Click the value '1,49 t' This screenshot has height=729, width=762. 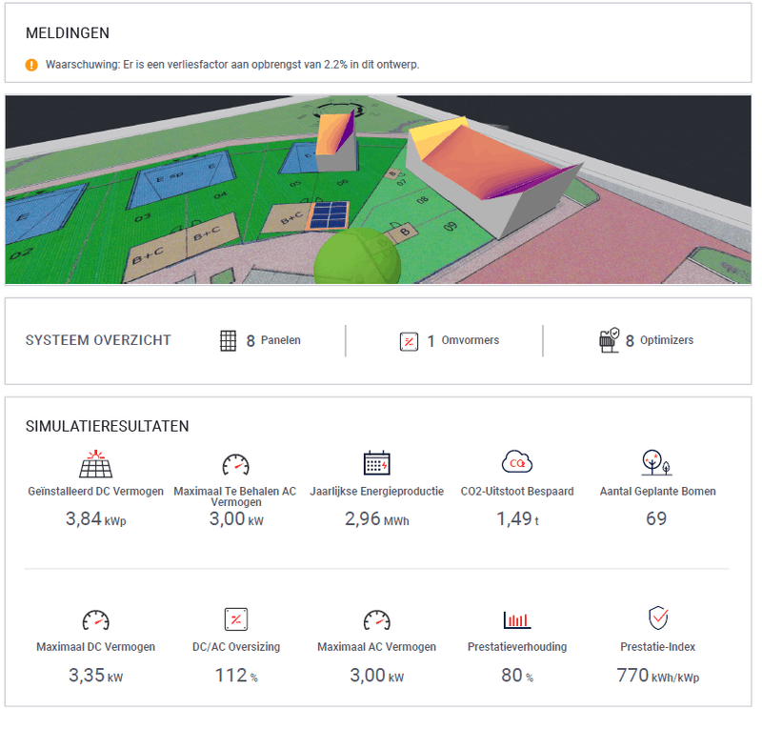coord(517,519)
